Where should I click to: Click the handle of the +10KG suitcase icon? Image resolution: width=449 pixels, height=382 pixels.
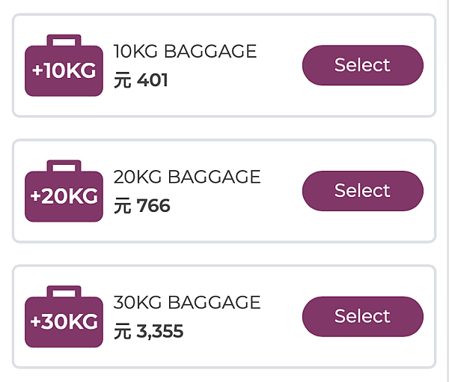click(x=64, y=40)
